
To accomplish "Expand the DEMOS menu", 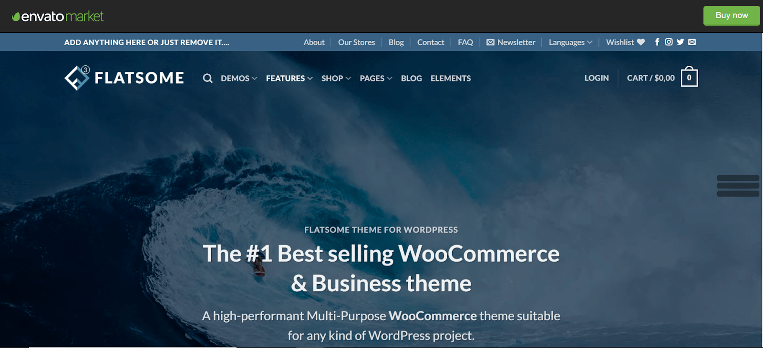I will (x=239, y=78).
